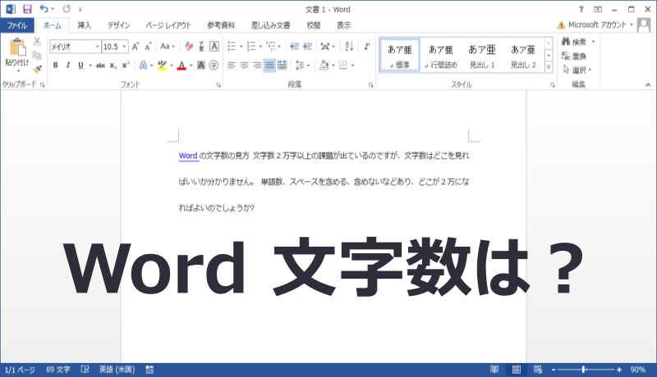Toggle bold formatting
Screen dimensions: 657x377
point(55,66)
